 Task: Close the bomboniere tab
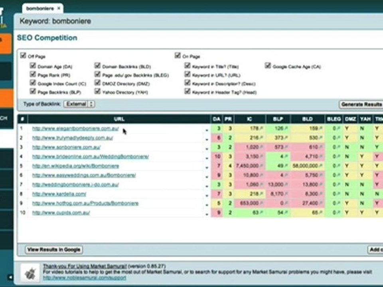(x=59, y=8)
